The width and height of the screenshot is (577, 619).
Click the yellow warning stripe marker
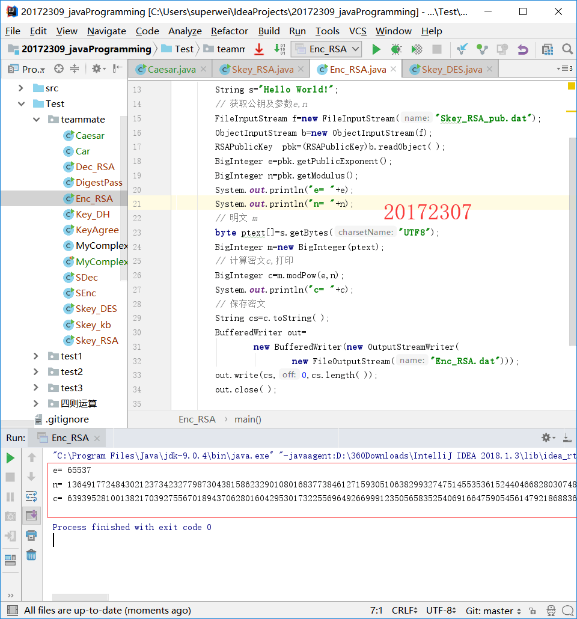(x=571, y=111)
